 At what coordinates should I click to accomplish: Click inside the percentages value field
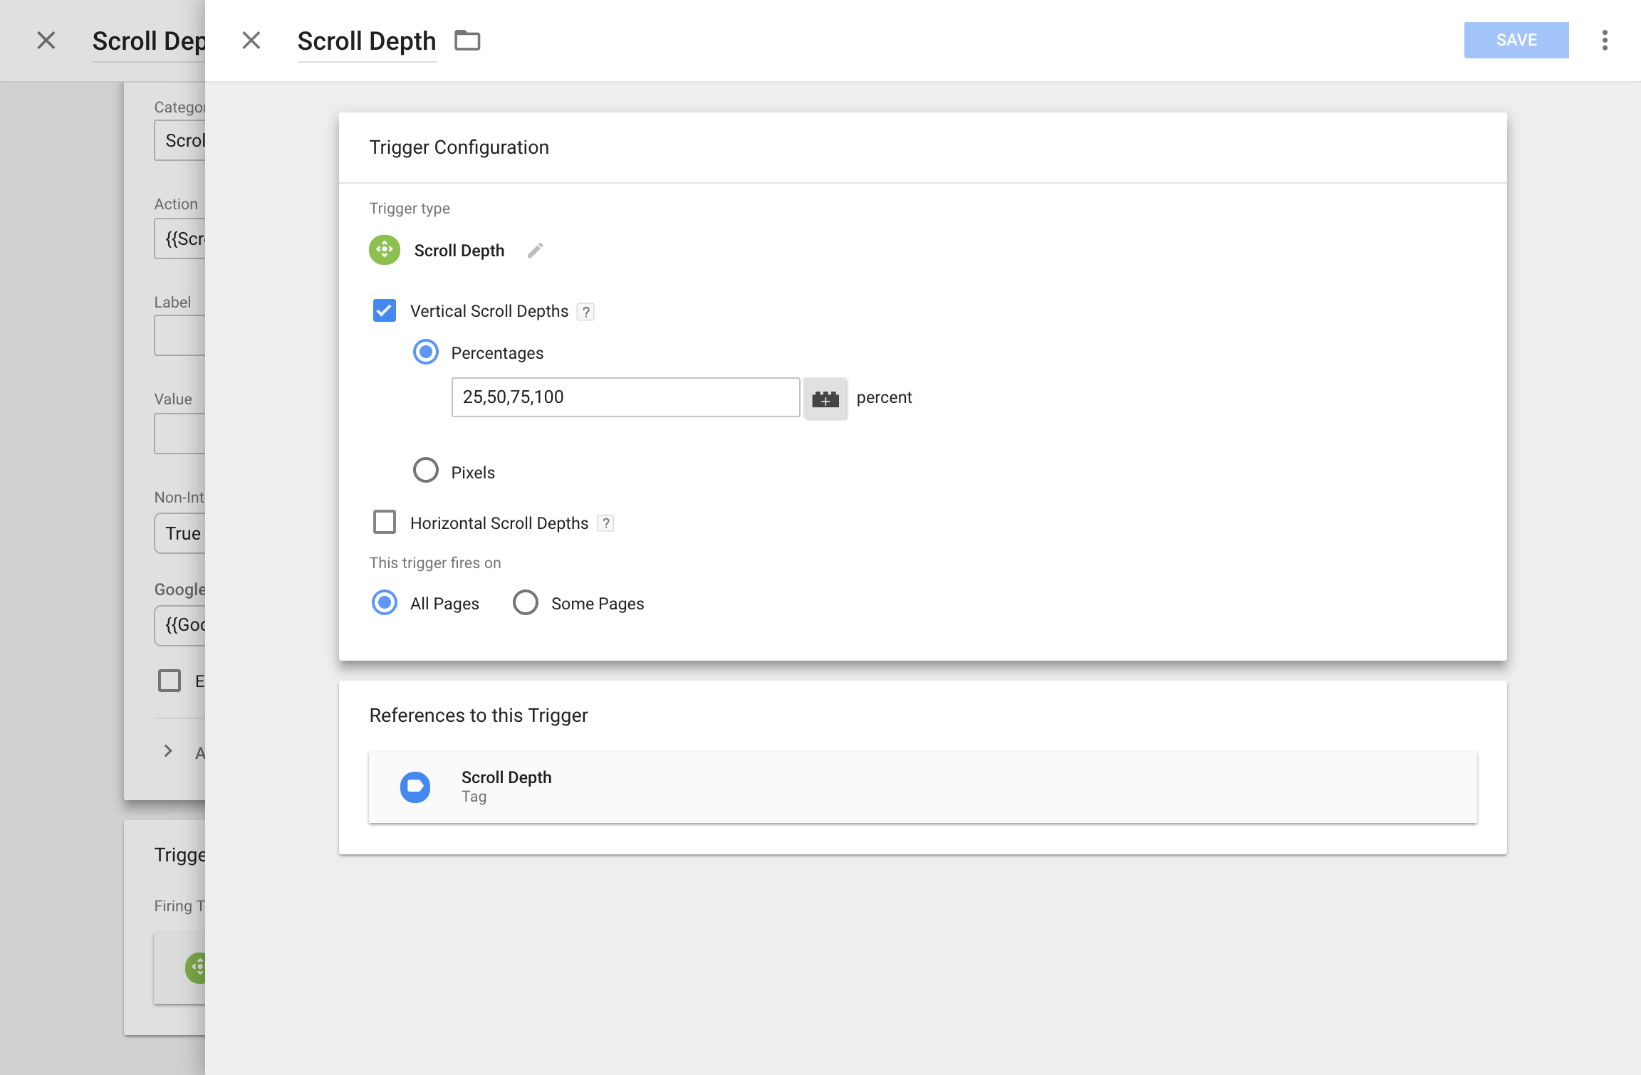625,397
